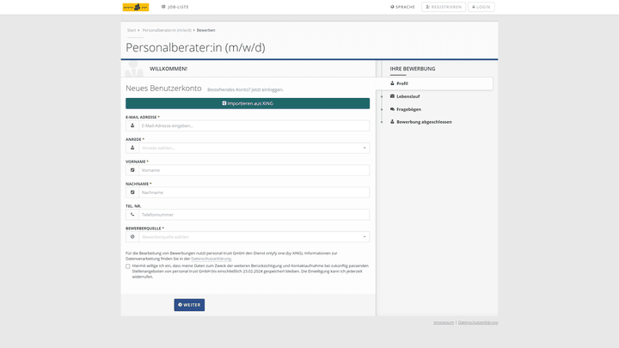The image size is (619, 348).
Task: Click the yellow company logo
Action: click(x=136, y=7)
